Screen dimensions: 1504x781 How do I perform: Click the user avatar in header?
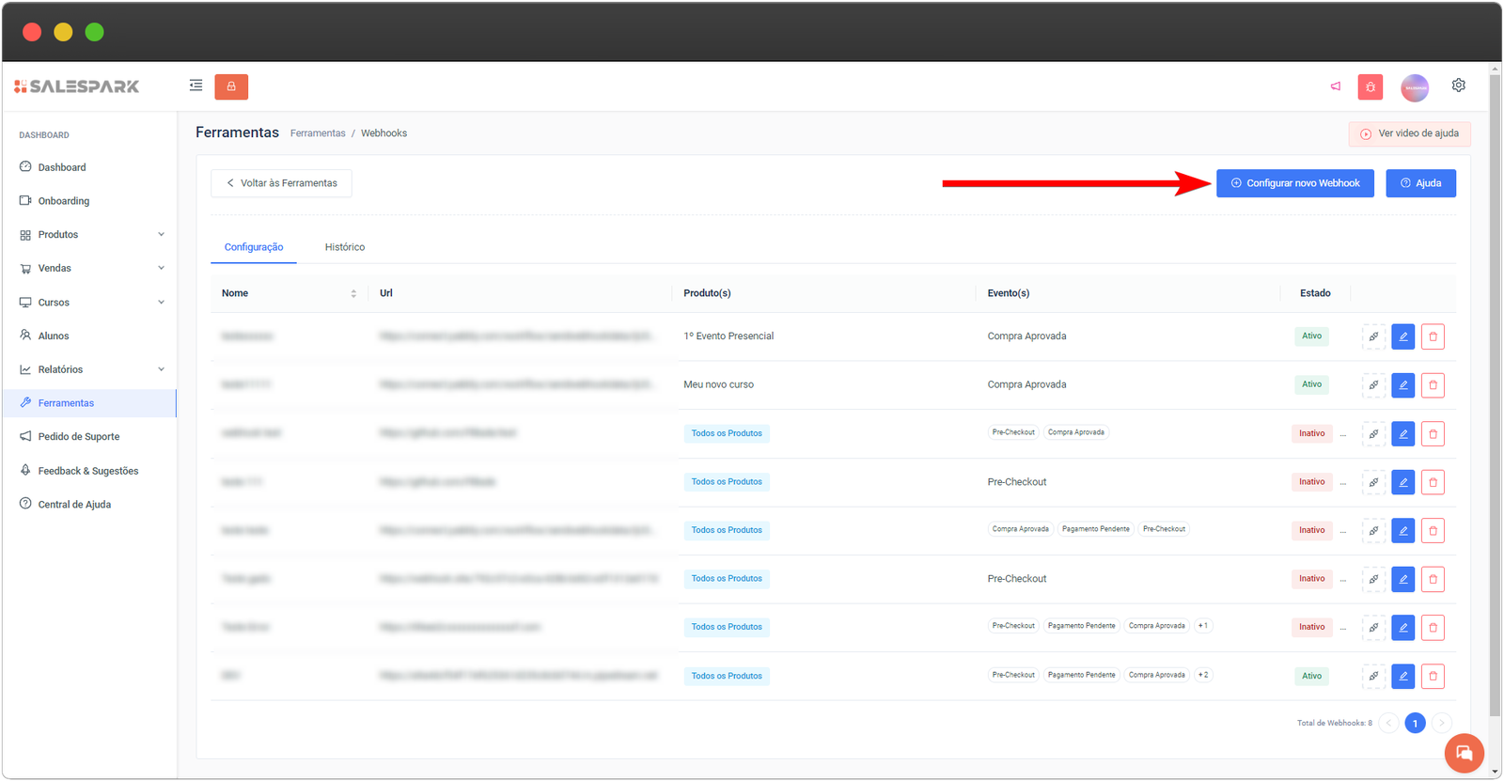coord(1415,87)
